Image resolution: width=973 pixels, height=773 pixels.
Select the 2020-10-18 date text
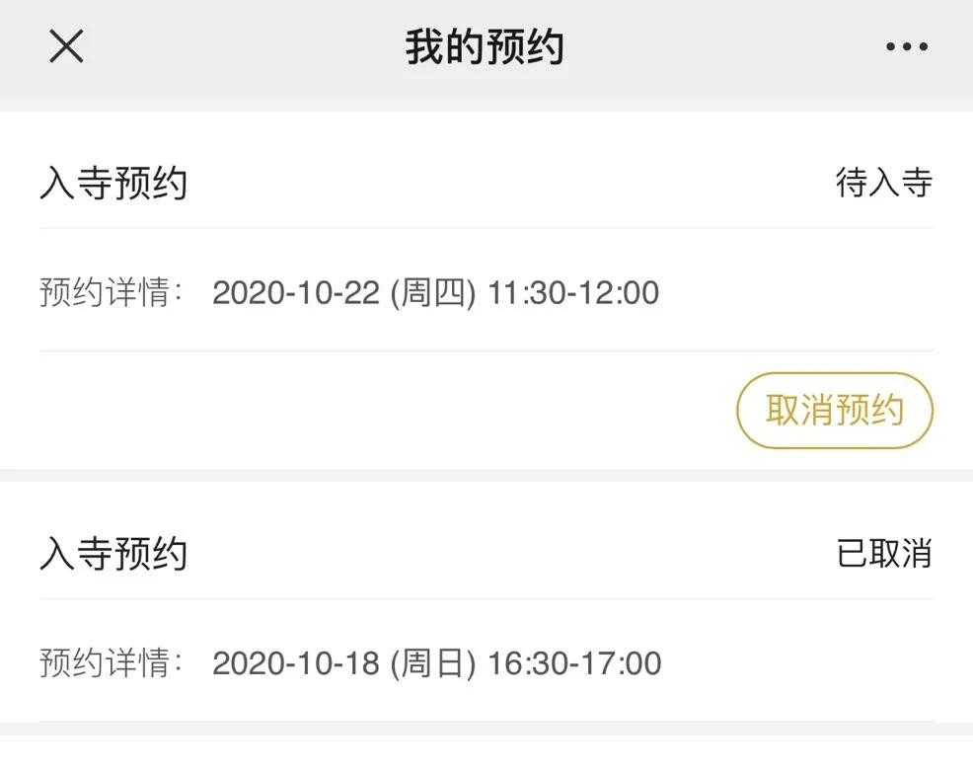tap(296, 663)
